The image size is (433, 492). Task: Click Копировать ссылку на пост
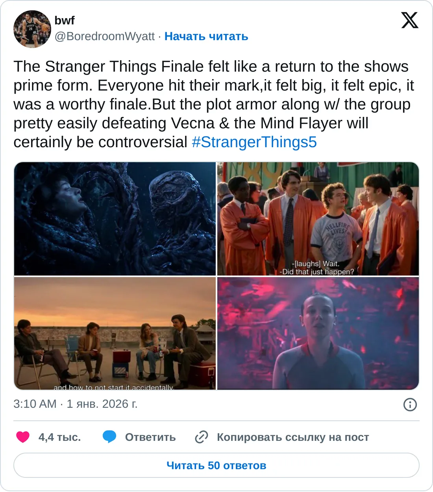(293, 437)
